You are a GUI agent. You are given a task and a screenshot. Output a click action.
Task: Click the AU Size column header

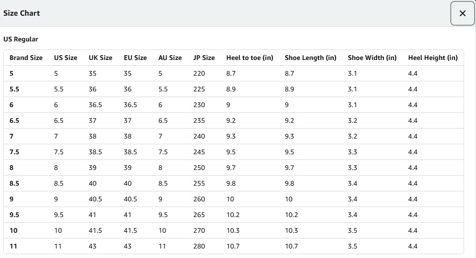(x=170, y=58)
